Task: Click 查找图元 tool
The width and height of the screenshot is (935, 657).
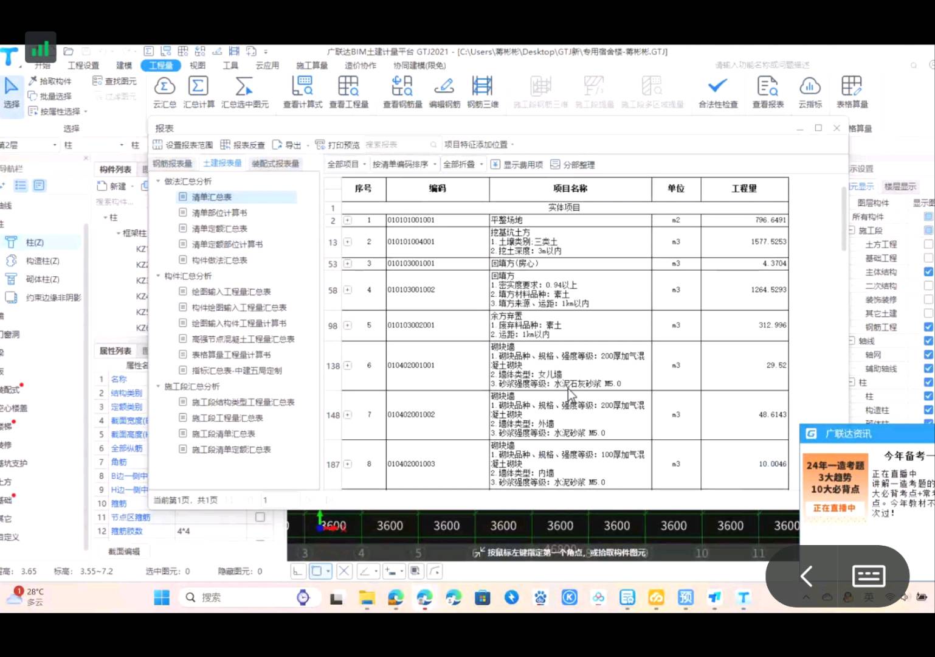Action: click(114, 81)
